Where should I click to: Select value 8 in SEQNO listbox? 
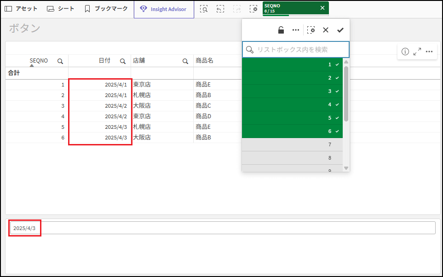[292, 158]
